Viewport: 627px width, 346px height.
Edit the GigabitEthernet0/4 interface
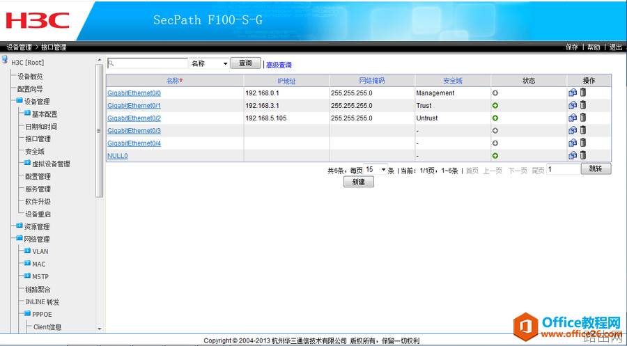[x=573, y=143]
